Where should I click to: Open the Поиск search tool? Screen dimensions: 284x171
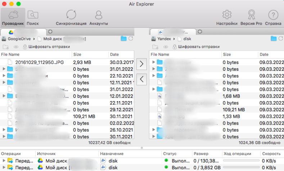[33, 18]
